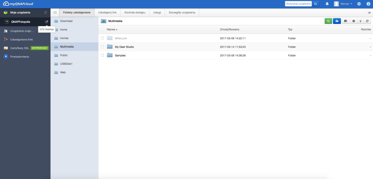Click the info icon in header
This screenshot has height=179, width=373.
pos(368,4)
